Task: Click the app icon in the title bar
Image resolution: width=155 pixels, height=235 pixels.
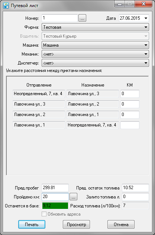Action: pyautogui.click(x=6, y=6)
